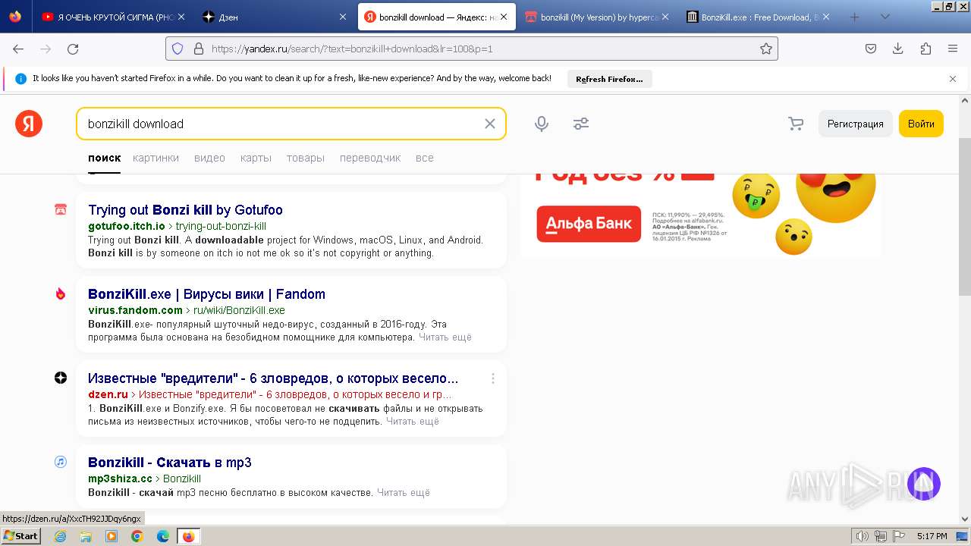Click the itch.io favicon beside Gotufoo result
Image resolution: width=971 pixels, height=546 pixels.
(x=61, y=210)
